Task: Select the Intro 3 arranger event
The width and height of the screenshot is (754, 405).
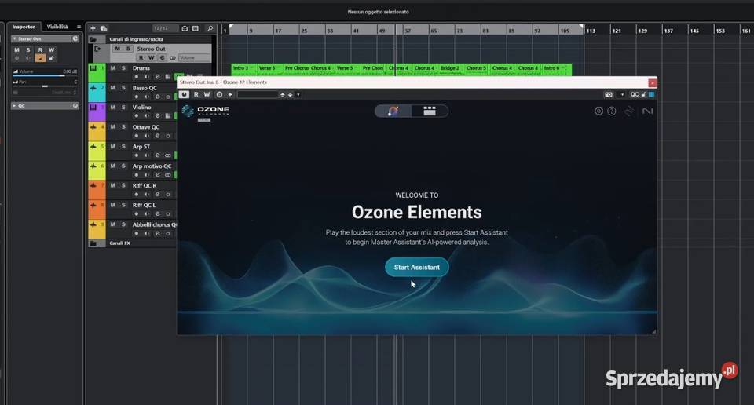Action: click(x=243, y=68)
